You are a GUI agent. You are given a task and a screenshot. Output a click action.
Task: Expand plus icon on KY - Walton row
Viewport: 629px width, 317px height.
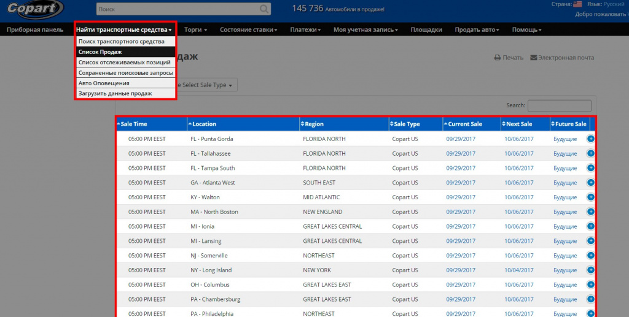click(590, 197)
